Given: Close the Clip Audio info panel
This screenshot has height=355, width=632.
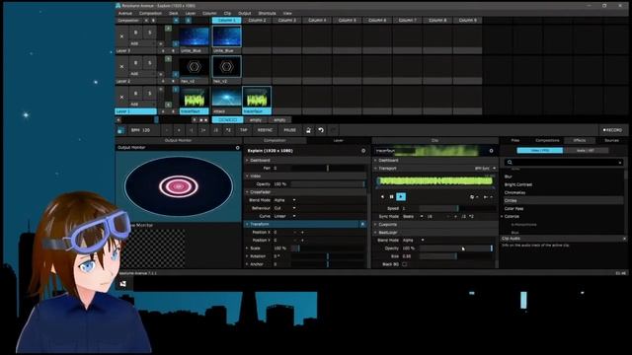Looking at the screenshot, I should (x=624, y=239).
